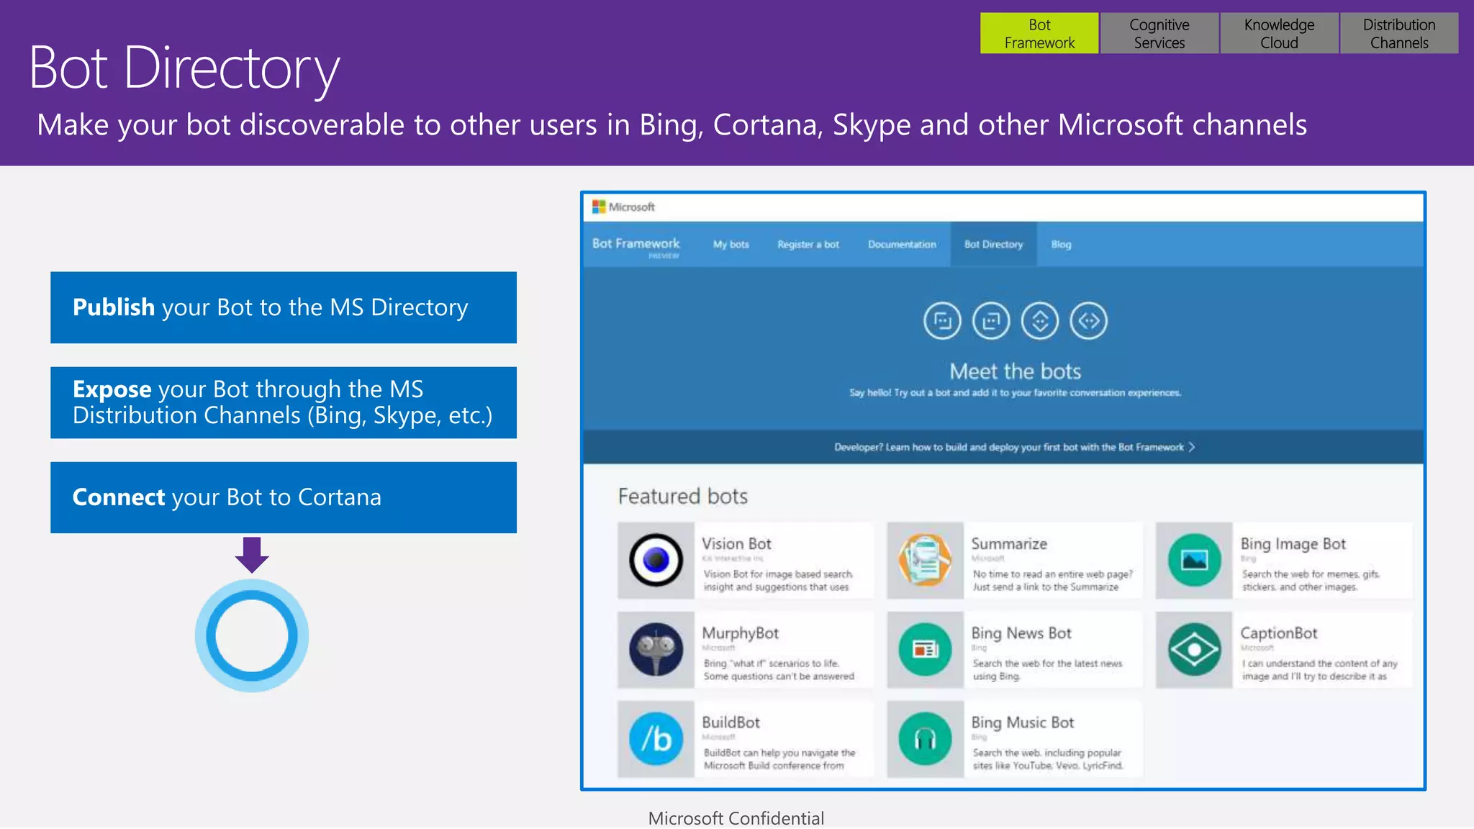The image size is (1474, 829).
Task: Click the Bing Music Bot headphones icon
Action: (925, 739)
